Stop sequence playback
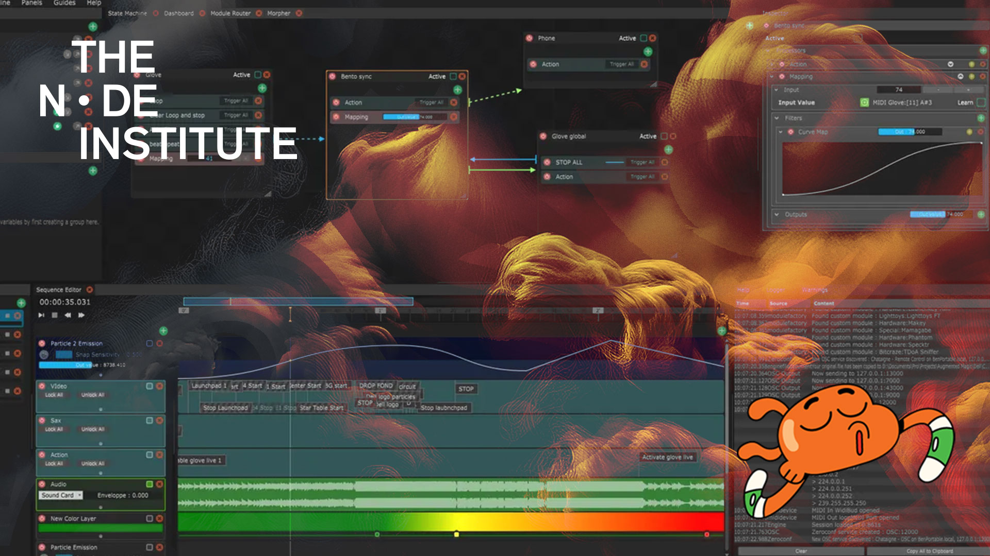The image size is (990, 556). tap(55, 315)
